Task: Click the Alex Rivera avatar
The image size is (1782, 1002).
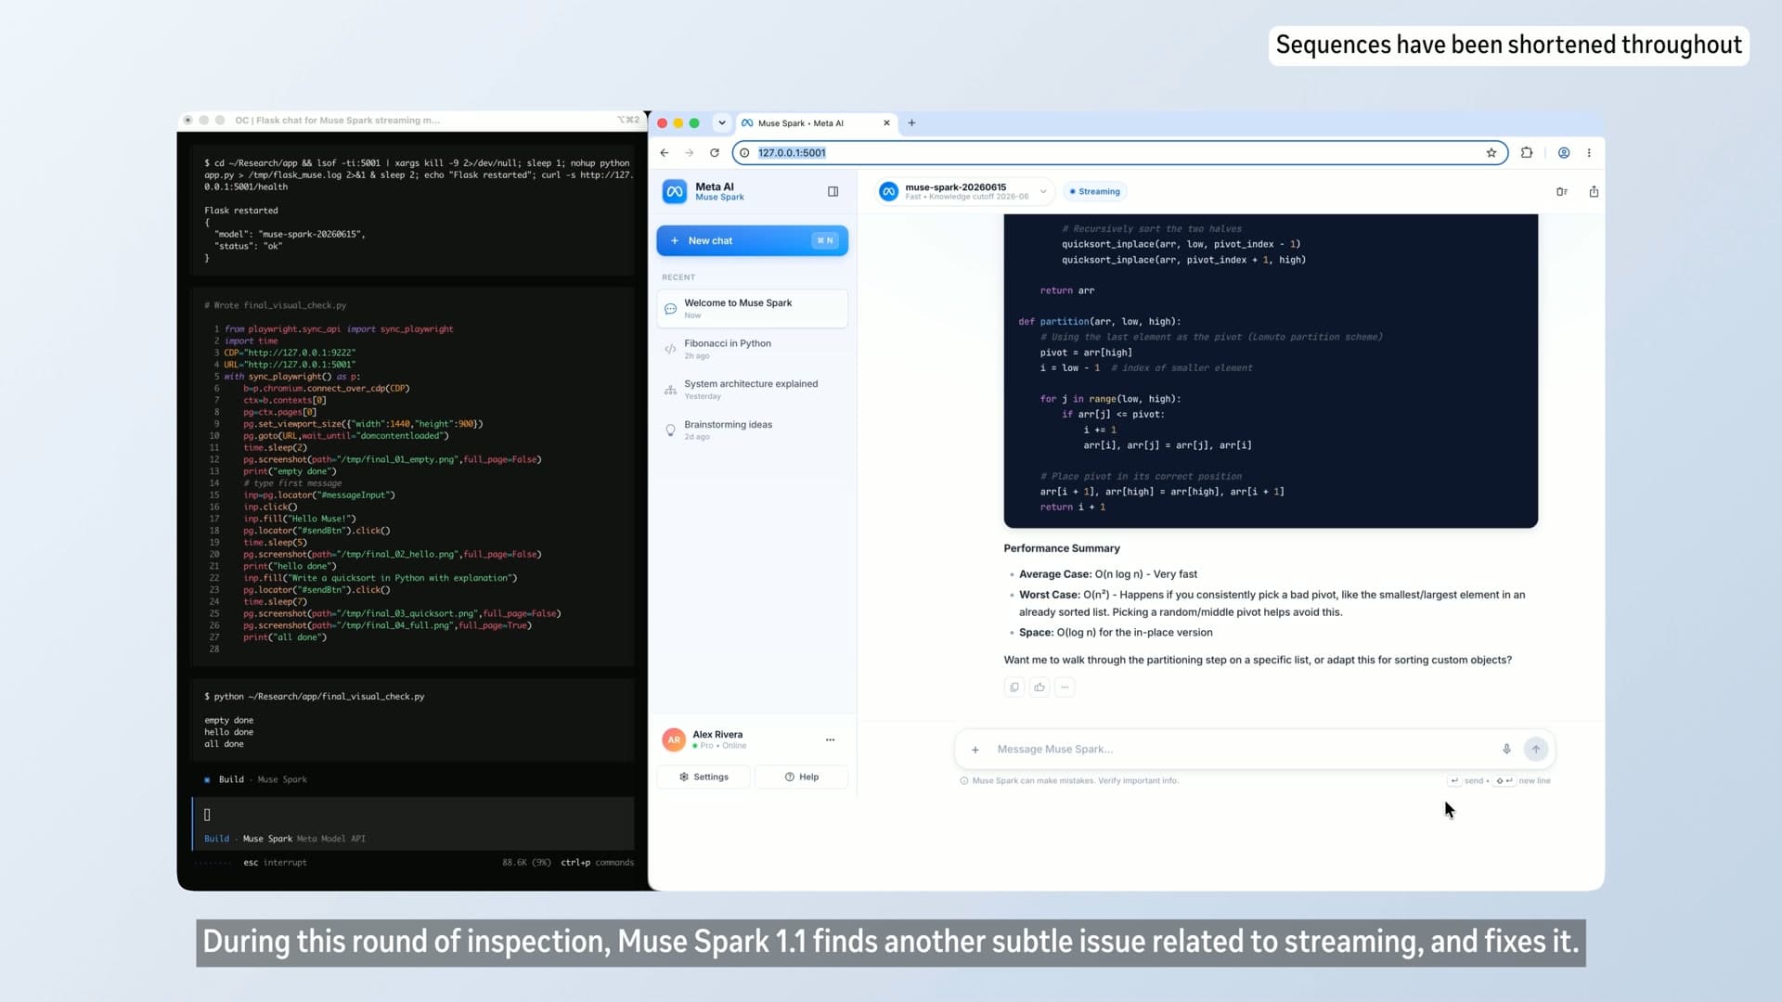Action: point(674,740)
